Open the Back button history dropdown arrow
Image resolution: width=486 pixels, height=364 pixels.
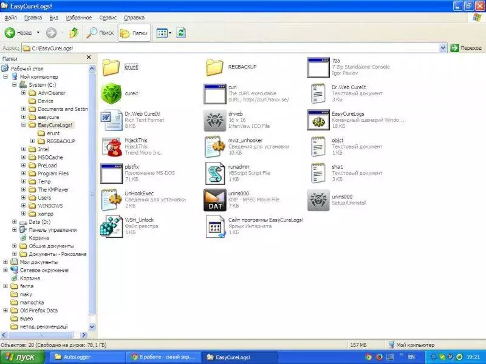pyautogui.click(x=38, y=33)
